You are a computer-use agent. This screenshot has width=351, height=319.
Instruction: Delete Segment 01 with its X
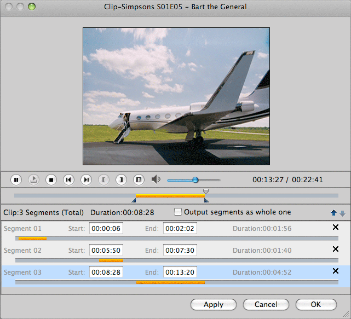(336, 227)
